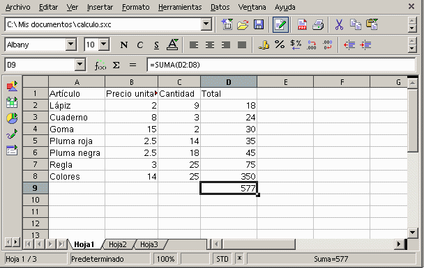
Task: Center cell content horizontally
Action: 210,45
